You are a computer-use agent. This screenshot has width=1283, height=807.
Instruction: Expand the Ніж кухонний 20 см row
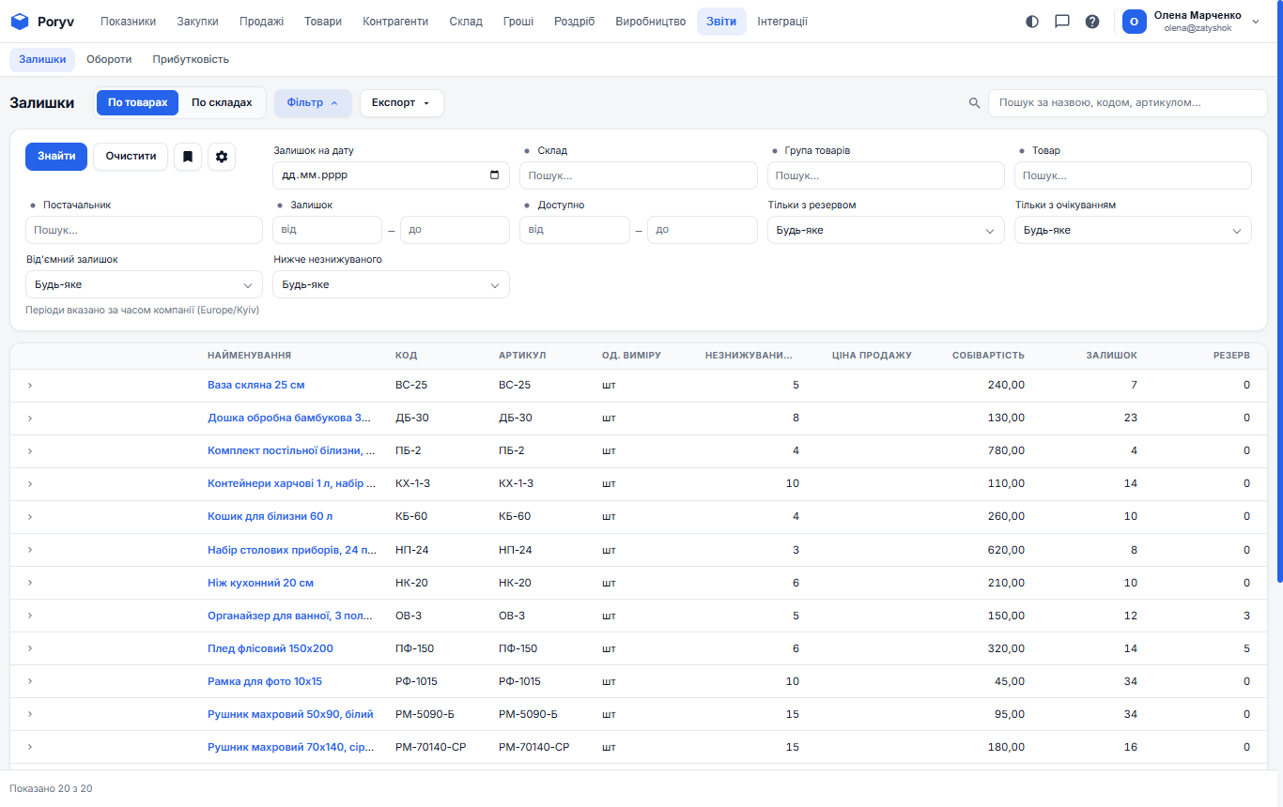click(30, 583)
